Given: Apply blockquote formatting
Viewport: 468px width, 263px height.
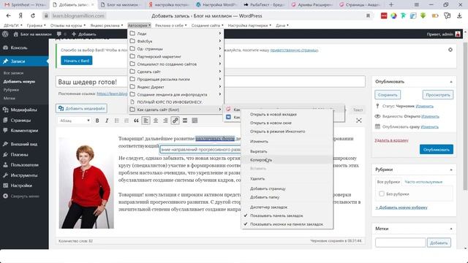Looking at the screenshot, I should click(136, 121).
